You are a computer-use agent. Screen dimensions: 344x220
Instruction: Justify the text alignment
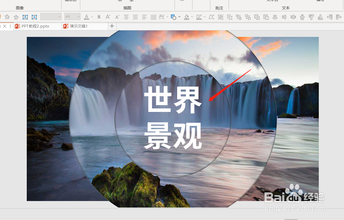(135, 17)
